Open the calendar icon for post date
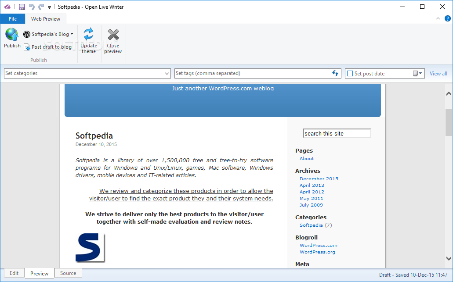Image resolution: width=453 pixels, height=282 pixels. [417, 73]
